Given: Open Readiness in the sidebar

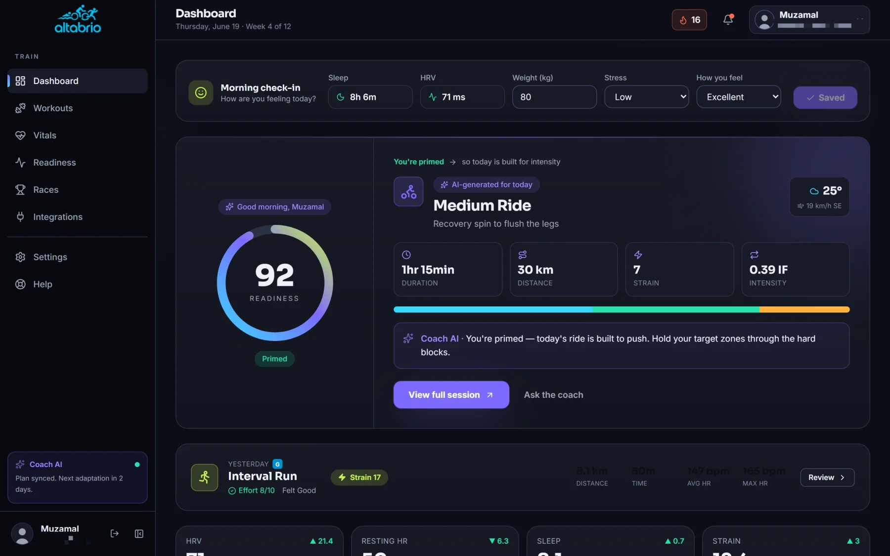Looking at the screenshot, I should click(x=78, y=163).
